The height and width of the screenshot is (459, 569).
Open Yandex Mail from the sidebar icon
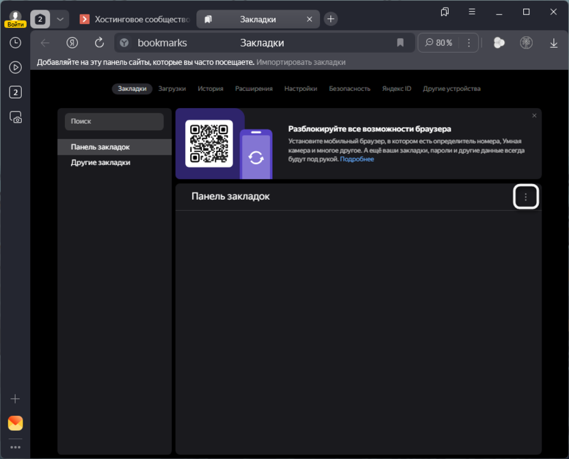[15, 423]
